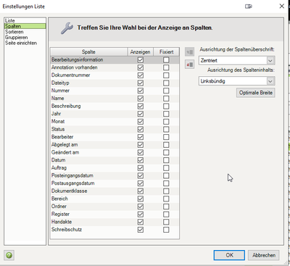Click the Abbrechen button
290x266 pixels.
pos(264,255)
